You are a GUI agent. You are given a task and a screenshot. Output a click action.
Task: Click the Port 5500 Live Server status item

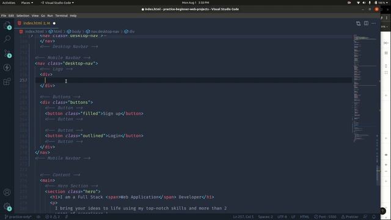click(x=325, y=217)
